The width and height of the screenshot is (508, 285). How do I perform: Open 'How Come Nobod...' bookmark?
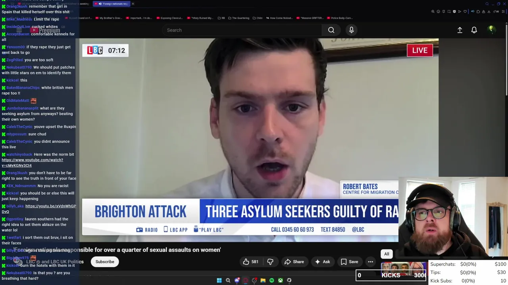point(280,18)
